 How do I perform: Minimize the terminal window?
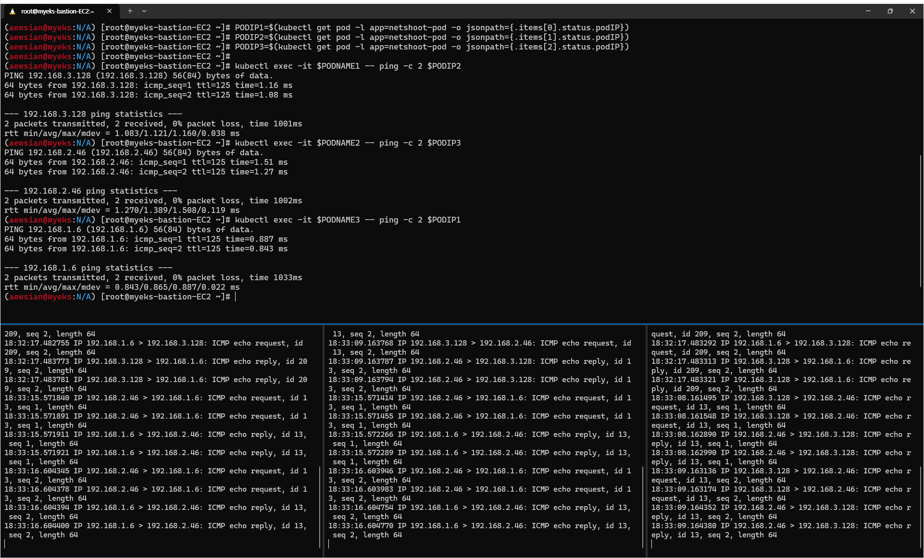(868, 11)
